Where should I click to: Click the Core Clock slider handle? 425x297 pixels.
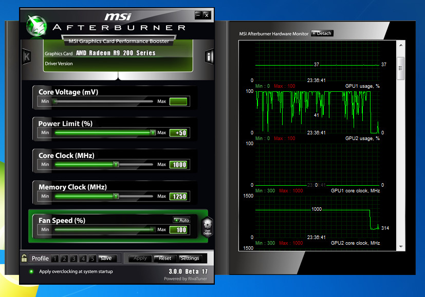[116, 165]
